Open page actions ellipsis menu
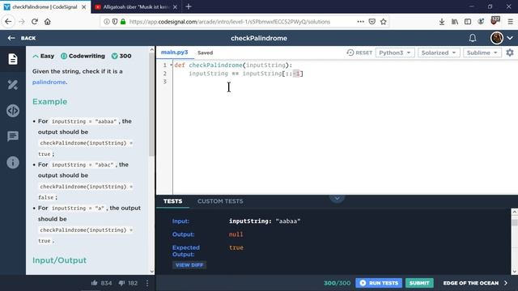 pyautogui.click(x=360, y=22)
